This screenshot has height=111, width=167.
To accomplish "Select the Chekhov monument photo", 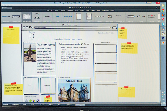I will coord(30,52).
